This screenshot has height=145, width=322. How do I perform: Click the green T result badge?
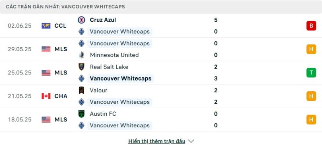(x=311, y=73)
